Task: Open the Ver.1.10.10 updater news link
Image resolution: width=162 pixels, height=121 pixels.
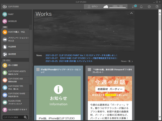Action: (x=88, y=55)
